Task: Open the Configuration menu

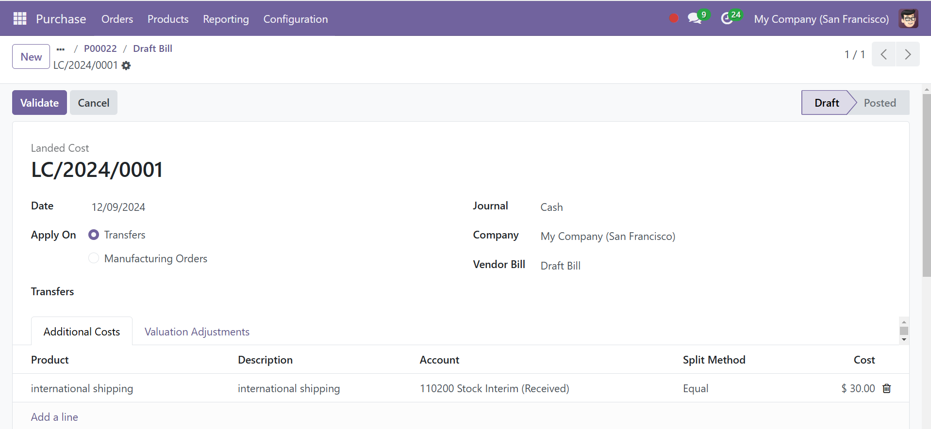Action: click(295, 19)
